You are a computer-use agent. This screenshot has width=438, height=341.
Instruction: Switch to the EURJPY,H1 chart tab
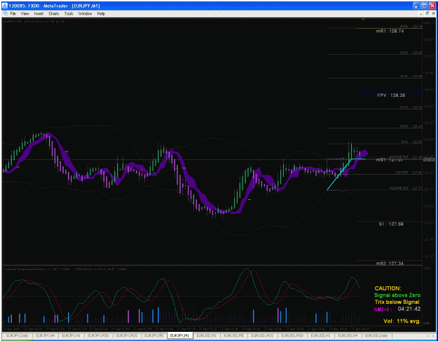(71, 335)
